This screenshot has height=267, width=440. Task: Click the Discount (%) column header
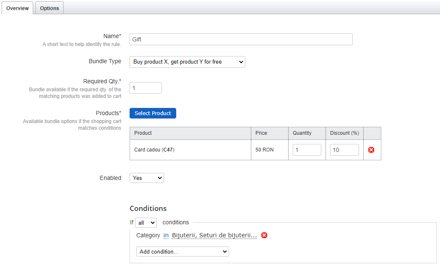click(x=344, y=133)
